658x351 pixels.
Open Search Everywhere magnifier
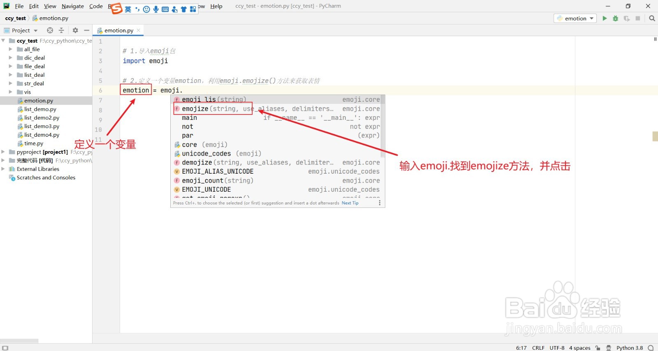[652, 18]
